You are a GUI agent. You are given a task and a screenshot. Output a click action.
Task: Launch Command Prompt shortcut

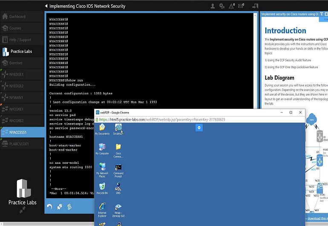coord(118,171)
